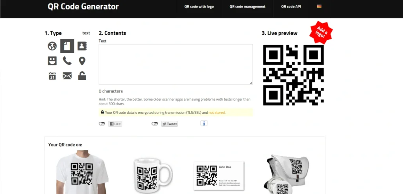Select the text document QR type
403x194 pixels.
pyautogui.click(x=67, y=46)
